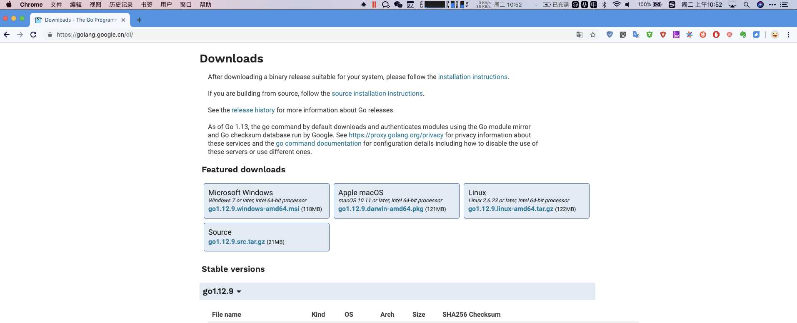Image resolution: width=797 pixels, height=323 pixels.
Task: Open the release history link
Action: [x=253, y=110]
